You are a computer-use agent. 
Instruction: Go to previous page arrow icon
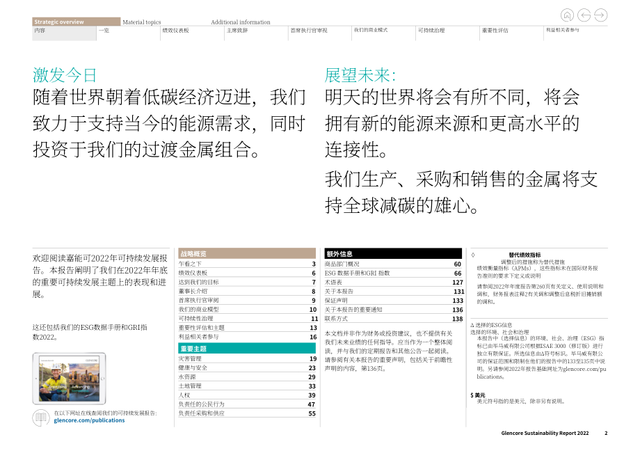point(584,15)
